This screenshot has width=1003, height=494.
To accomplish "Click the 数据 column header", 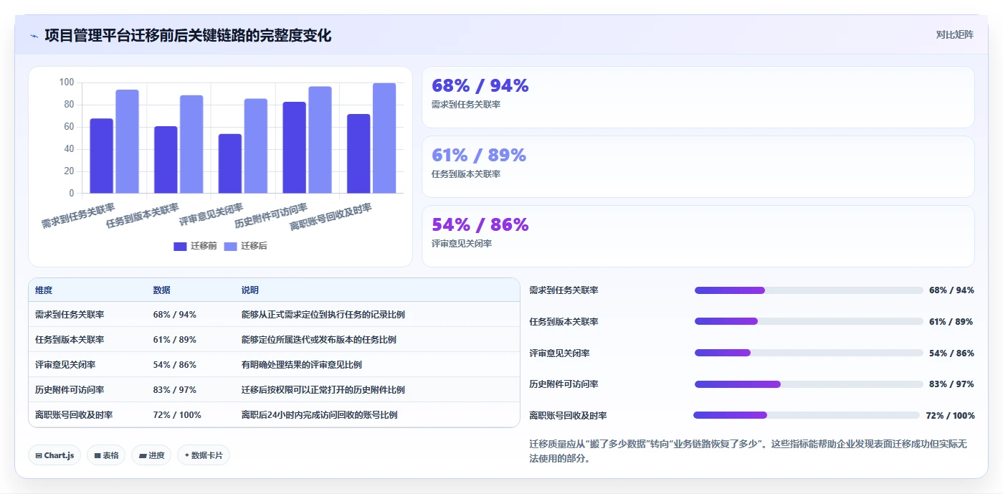I will click(161, 290).
